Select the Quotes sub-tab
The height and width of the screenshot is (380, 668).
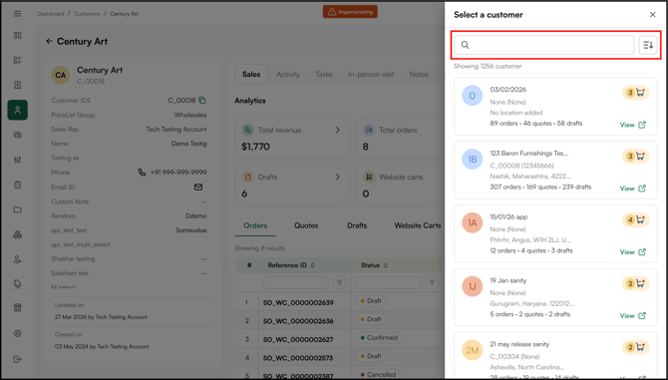[306, 225]
